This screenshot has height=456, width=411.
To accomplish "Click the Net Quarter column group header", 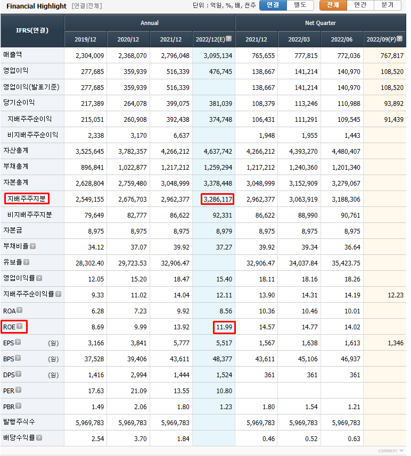I will point(320,23).
